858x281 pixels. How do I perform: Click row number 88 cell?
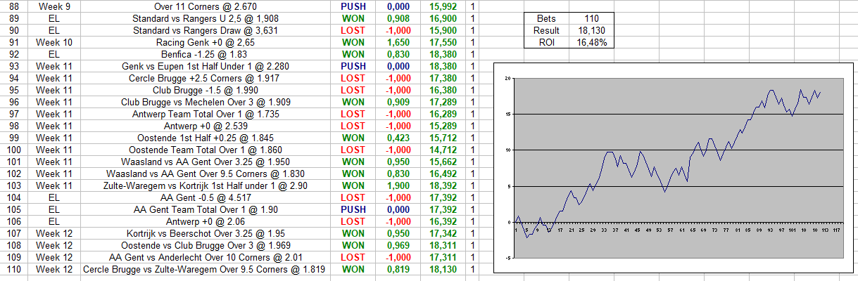pos(14,6)
